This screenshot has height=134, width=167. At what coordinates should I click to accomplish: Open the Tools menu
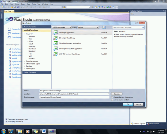click(34, 4)
